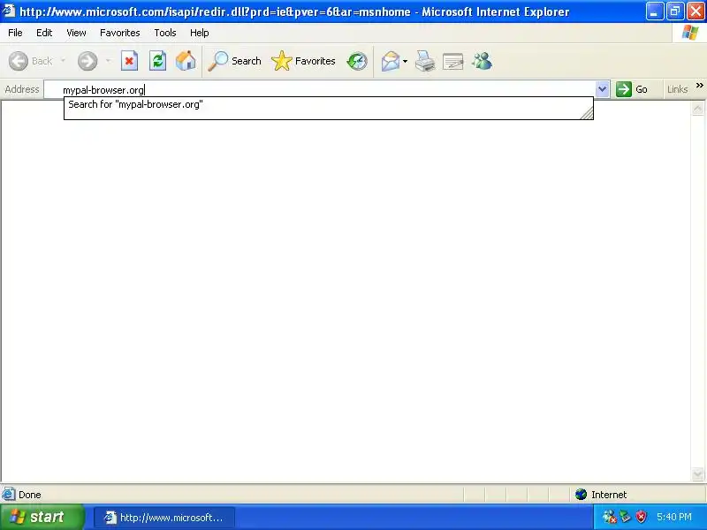Open the Favorites menu
The height and width of the screenshot is (530, 707).
[120, 33]
